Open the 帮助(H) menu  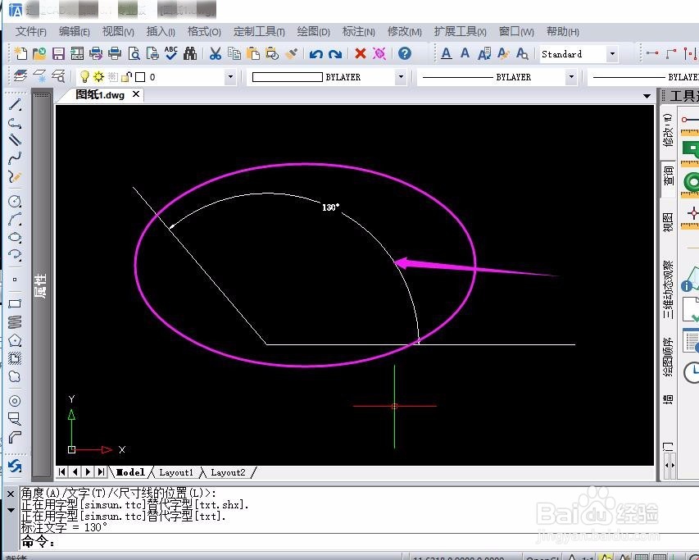(563, 32)
